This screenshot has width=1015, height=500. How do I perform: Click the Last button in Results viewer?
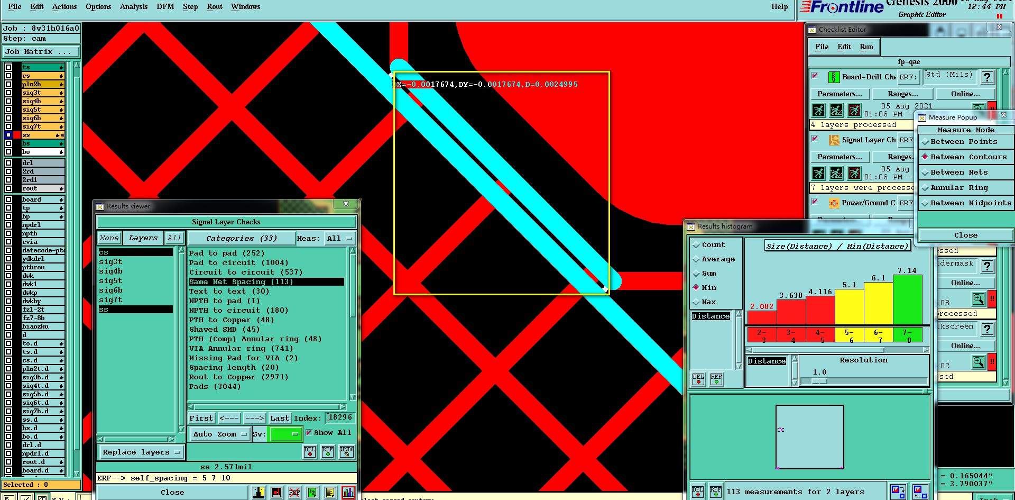click(x=280, y=419)
